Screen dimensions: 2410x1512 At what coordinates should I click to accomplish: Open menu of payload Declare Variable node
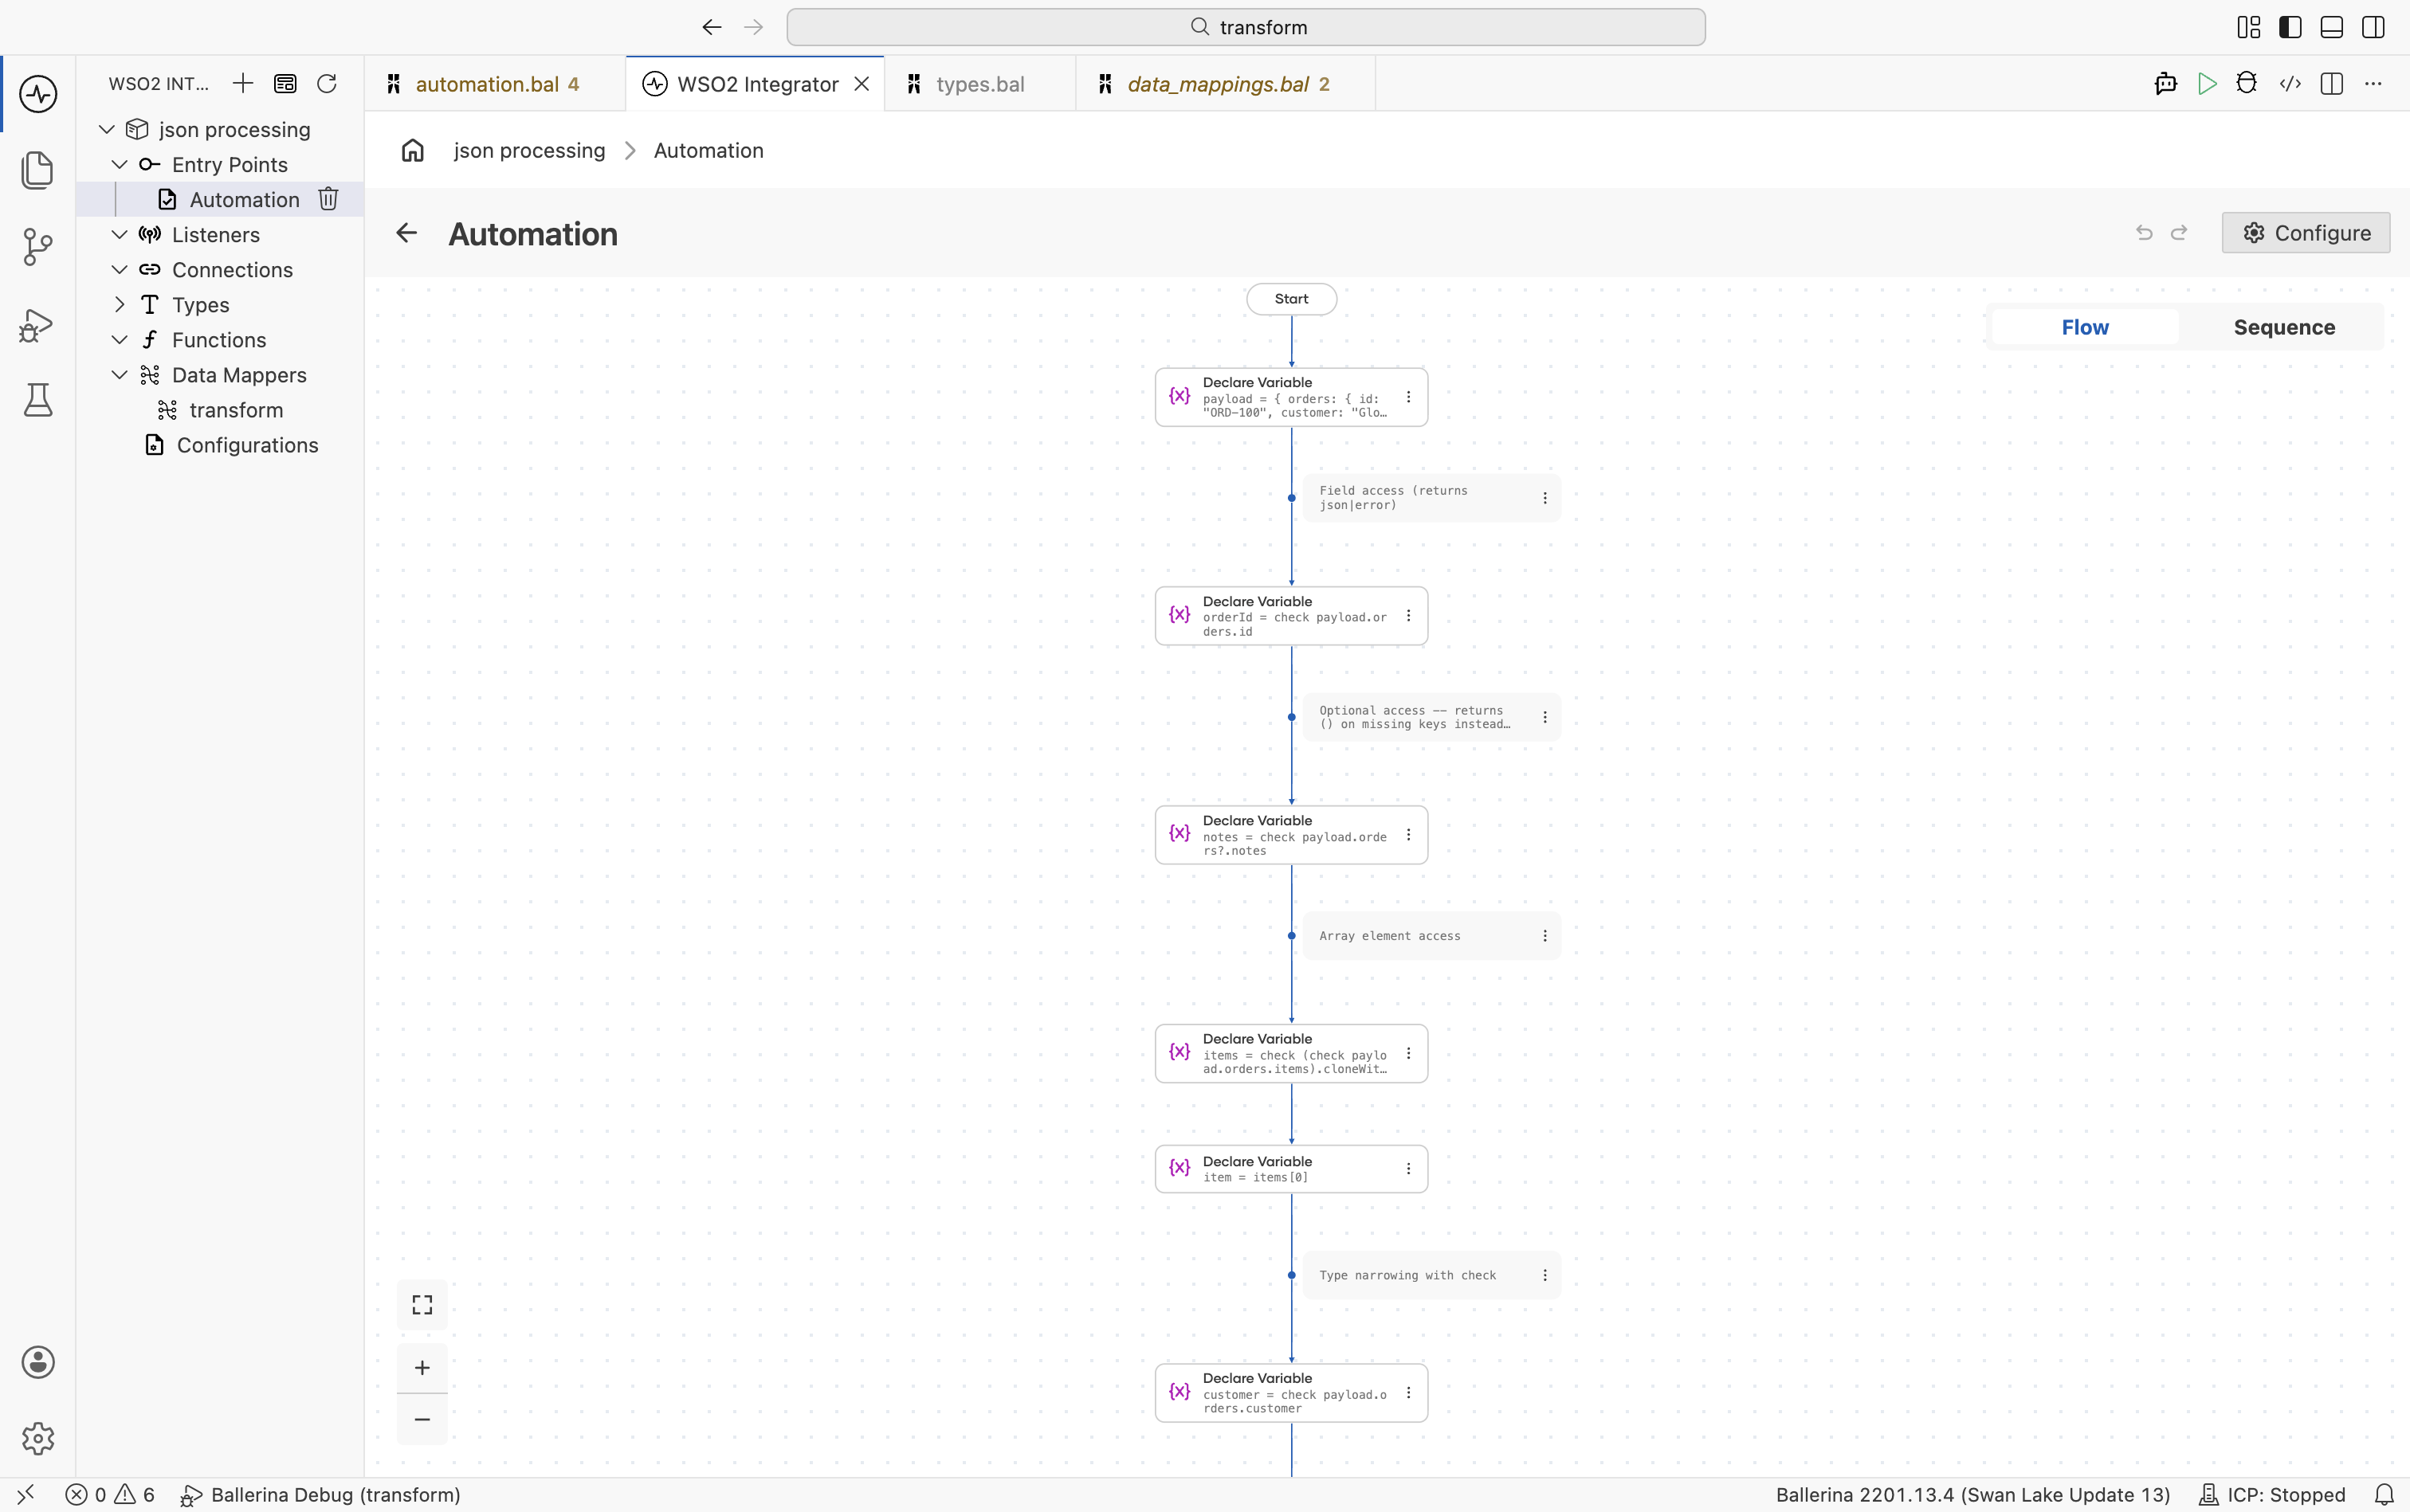(1408, 397)
